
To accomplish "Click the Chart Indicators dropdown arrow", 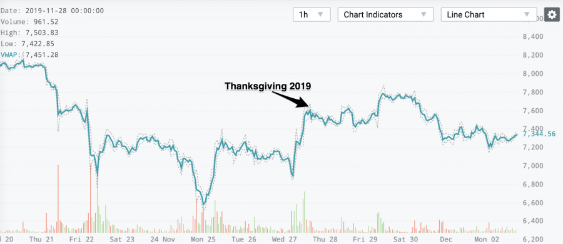I will click(x=424, y=15).
